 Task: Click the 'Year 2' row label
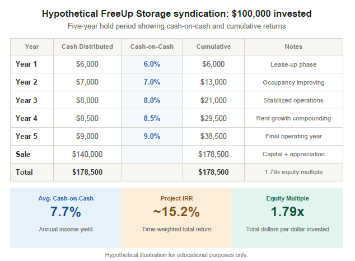pos(26,82)
